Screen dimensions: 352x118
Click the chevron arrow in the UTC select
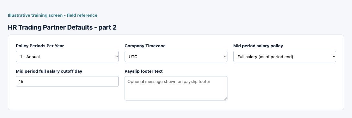[x=225, y=57]
